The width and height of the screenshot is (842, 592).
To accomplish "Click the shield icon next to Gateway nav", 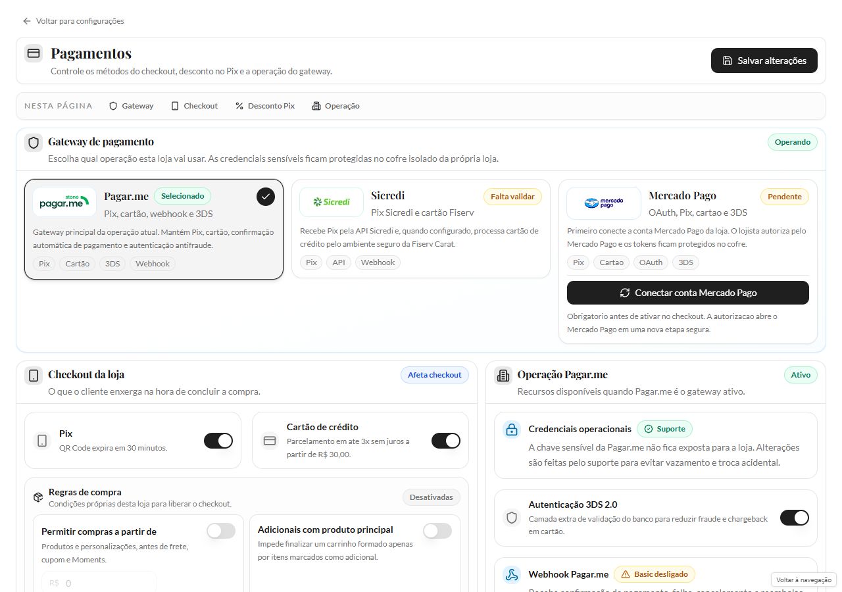I will [x=113, y=106].
